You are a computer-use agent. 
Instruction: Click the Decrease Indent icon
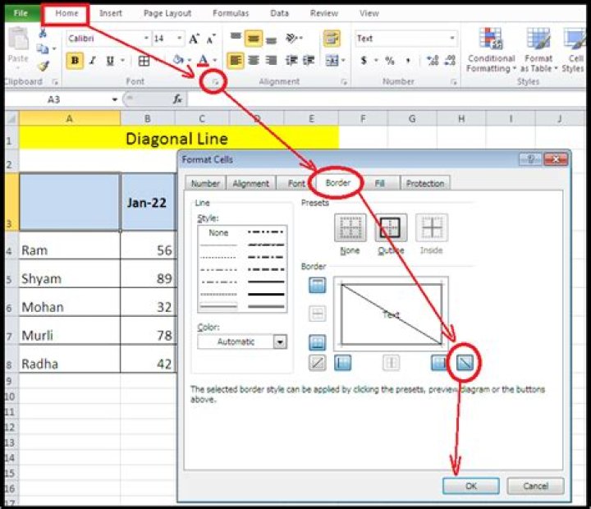tap(291, 60)
